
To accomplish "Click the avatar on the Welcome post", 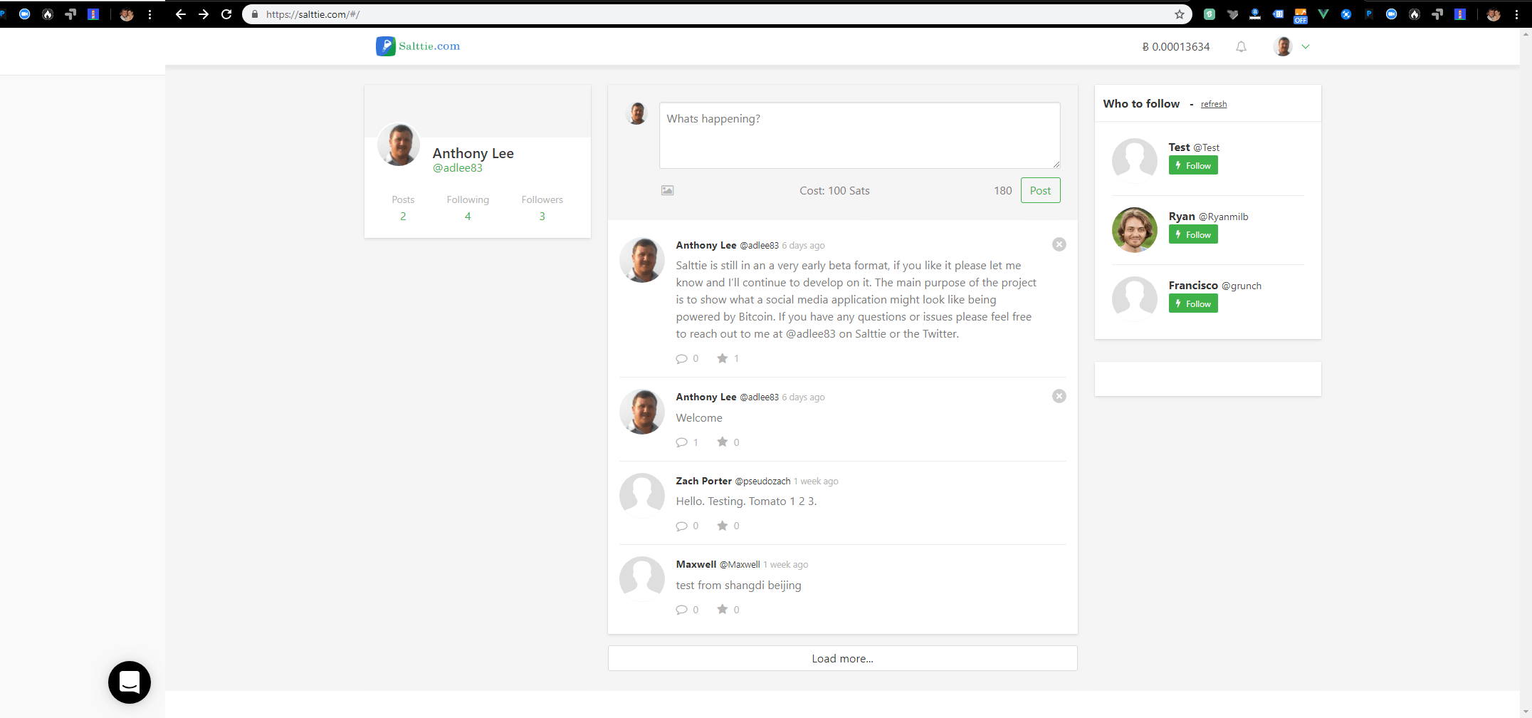I will [642, 412].
